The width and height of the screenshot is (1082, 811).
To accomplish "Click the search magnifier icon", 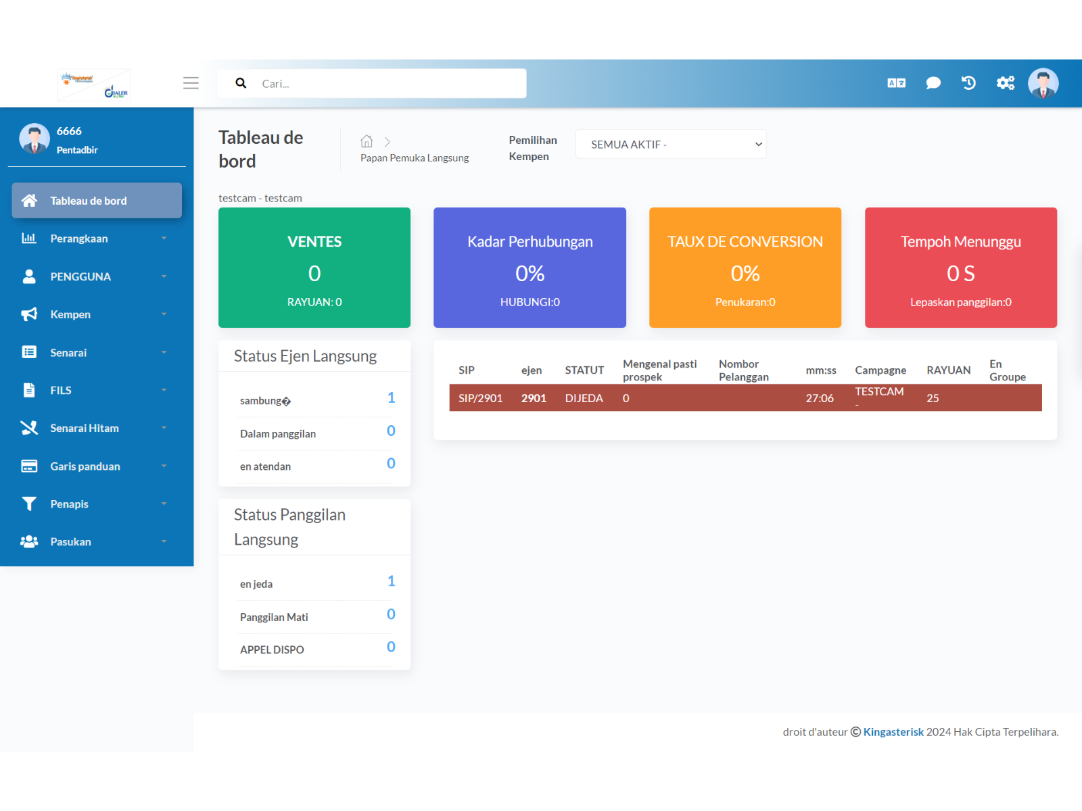I will (x=241, y=82).
